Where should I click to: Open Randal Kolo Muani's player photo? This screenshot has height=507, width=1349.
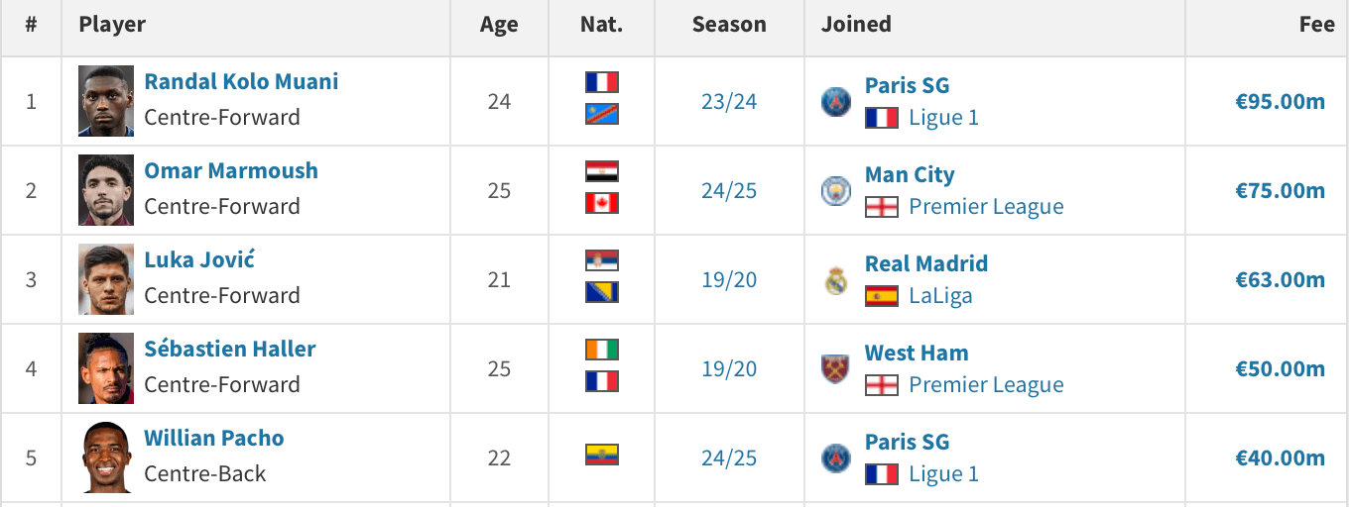pyautogui.click(x=106, y=101)
